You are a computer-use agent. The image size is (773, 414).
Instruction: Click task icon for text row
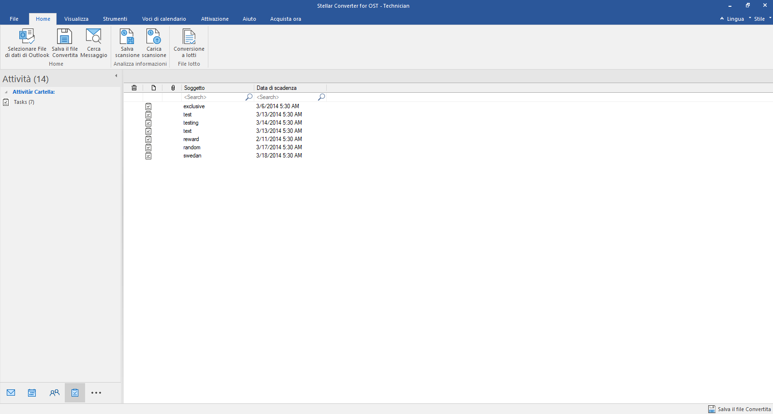(148, 131)
